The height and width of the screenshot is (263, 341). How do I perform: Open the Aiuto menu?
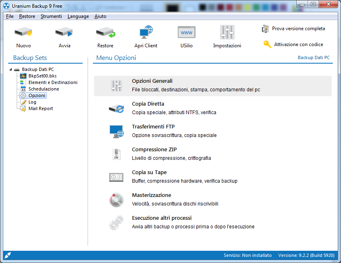[x=100, y=16]
